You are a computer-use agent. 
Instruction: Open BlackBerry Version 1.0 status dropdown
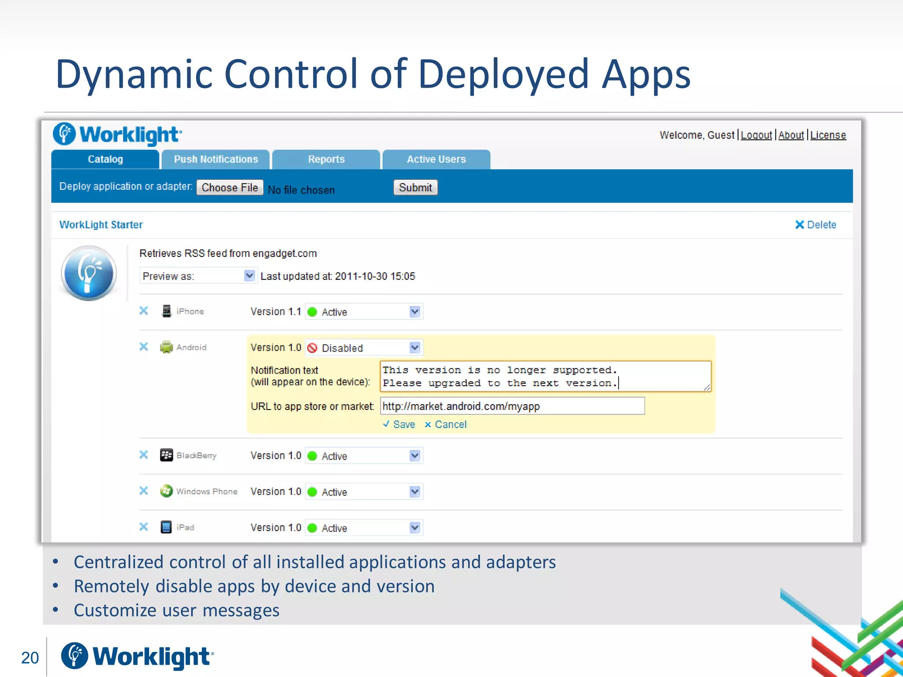click(364, 456)
